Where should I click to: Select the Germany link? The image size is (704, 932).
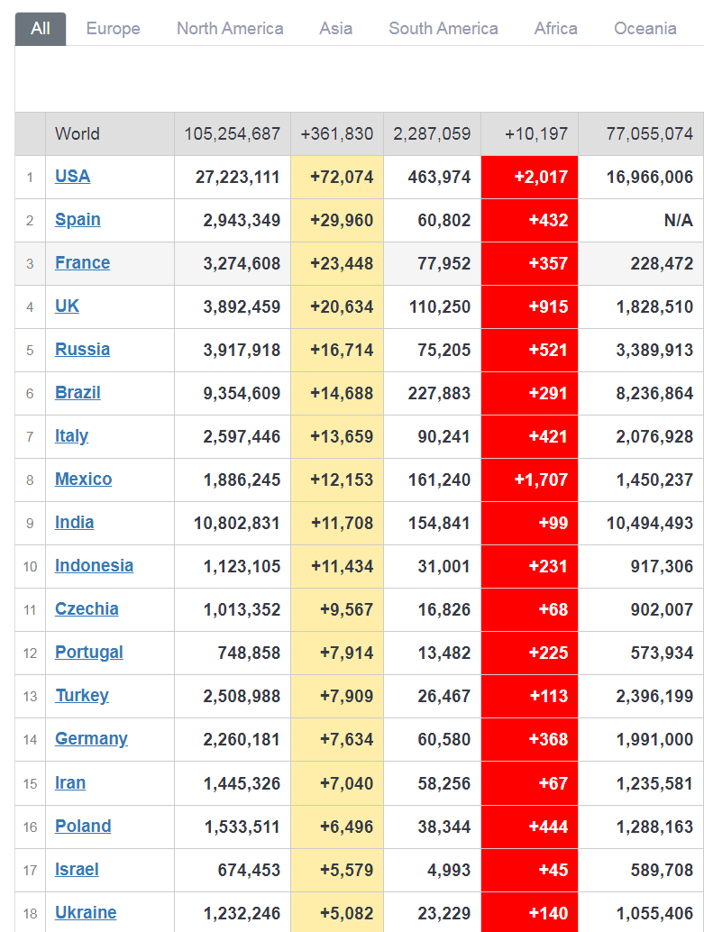91,739
